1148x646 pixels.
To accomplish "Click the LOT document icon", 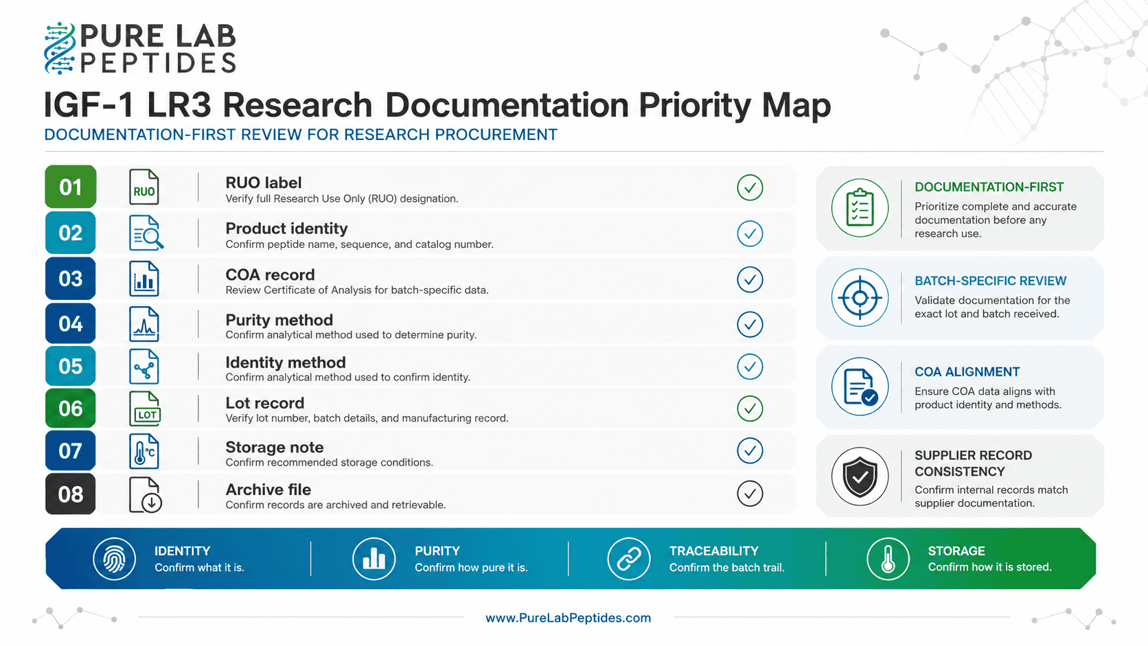I will click(145, 408).
